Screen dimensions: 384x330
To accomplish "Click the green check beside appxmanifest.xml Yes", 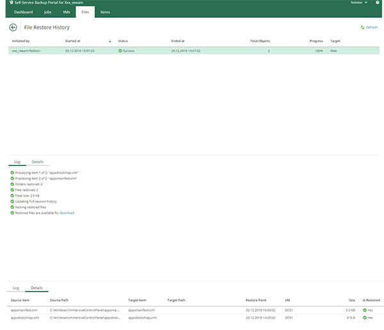I will pos(364,309).
